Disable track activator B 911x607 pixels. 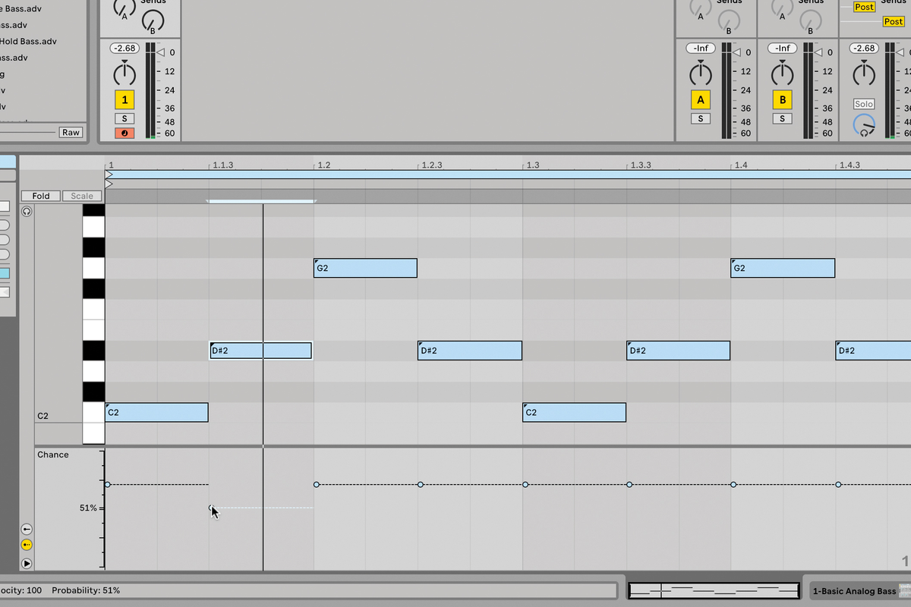(x=782, y=99)
